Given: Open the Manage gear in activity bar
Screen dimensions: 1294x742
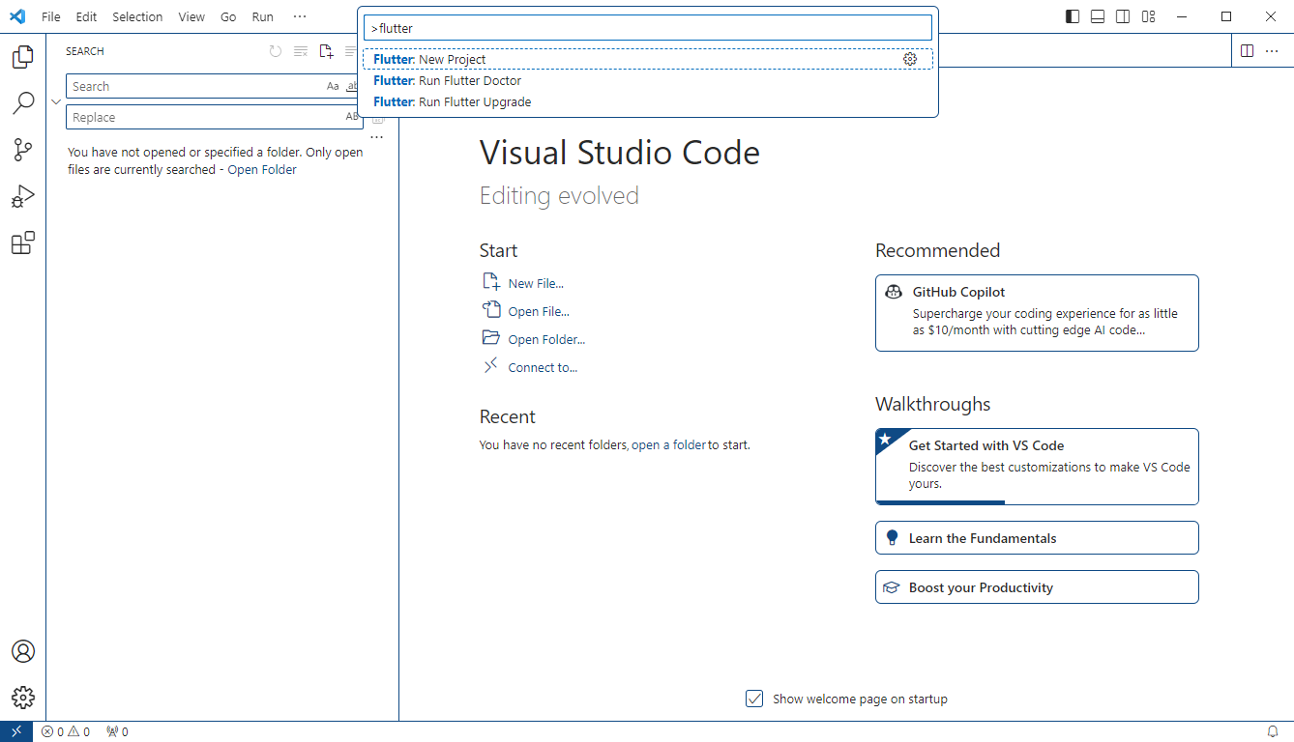Looking at the screenshot, I should (22, 698).
